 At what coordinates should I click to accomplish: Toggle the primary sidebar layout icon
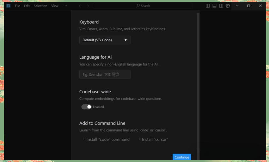click(x=208, y=6)
